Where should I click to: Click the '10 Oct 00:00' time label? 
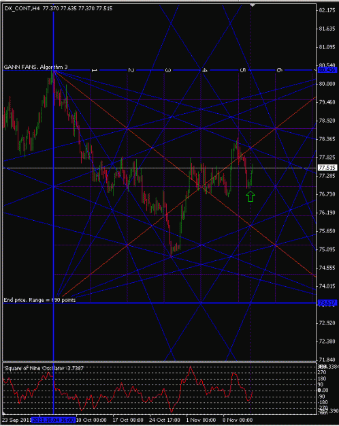click(91, 420)
